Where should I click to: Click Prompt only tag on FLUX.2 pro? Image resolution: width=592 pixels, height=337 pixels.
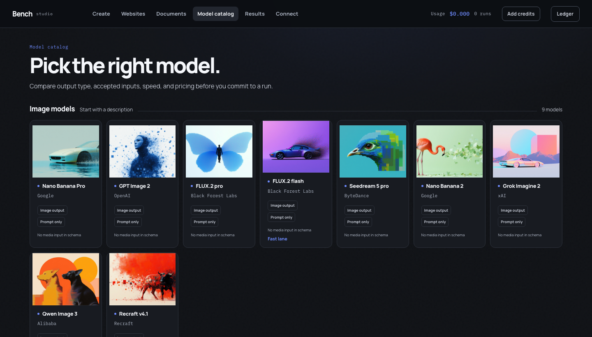[x=205, y=222]
